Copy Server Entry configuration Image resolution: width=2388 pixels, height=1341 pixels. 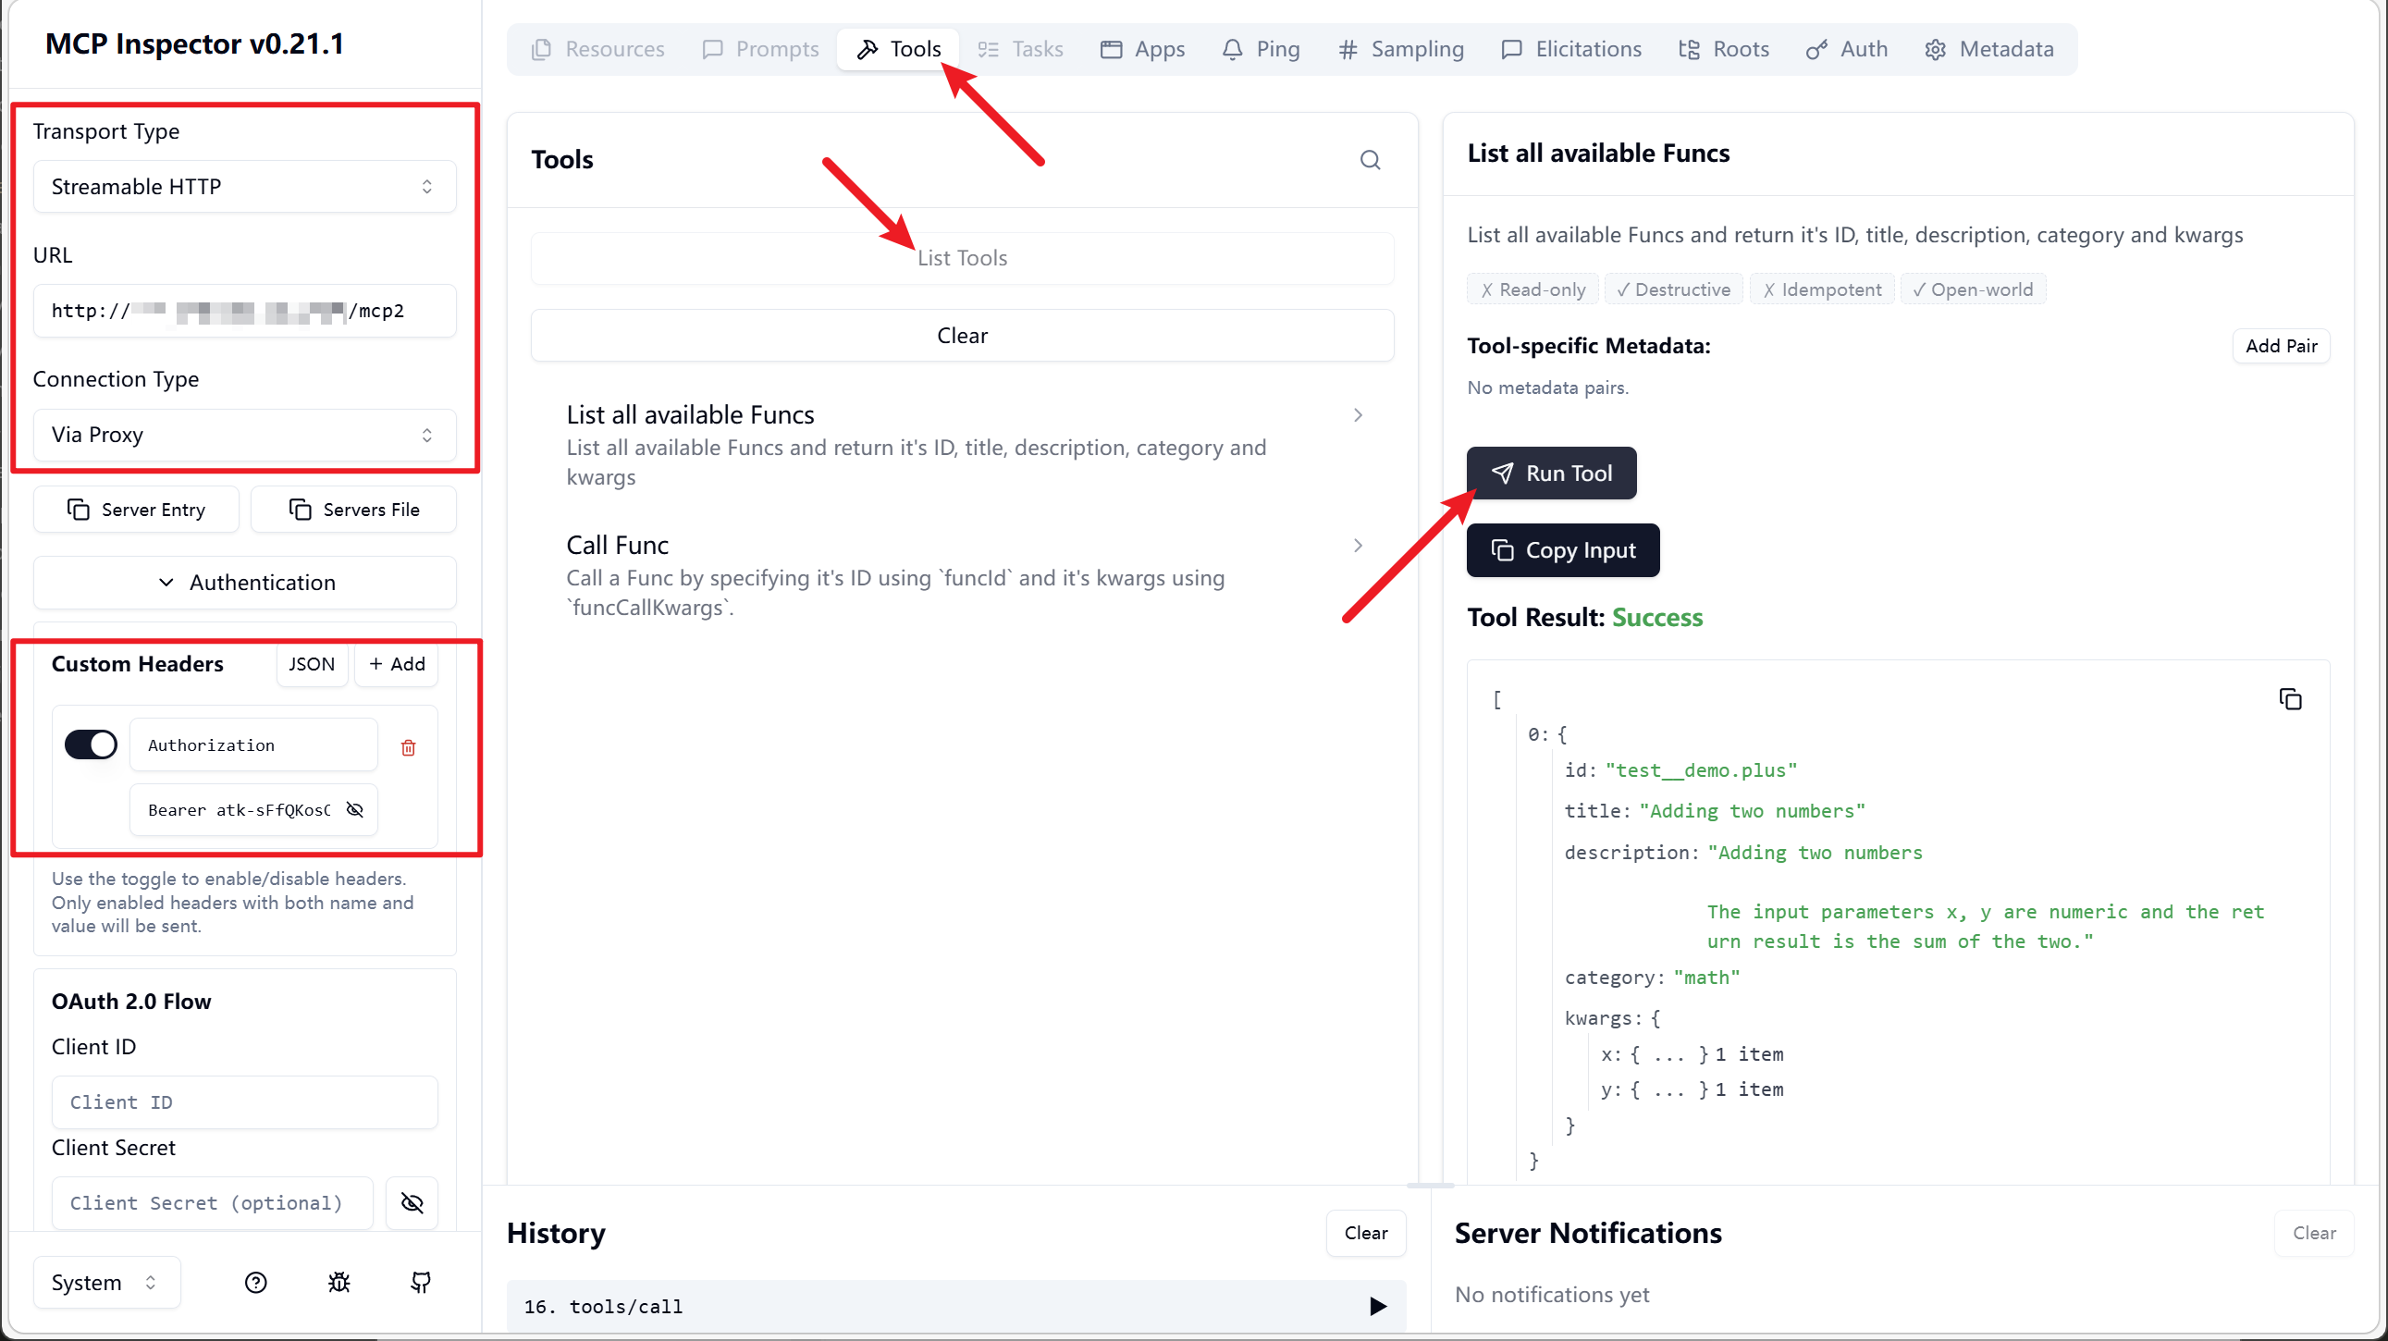point(136,510)
